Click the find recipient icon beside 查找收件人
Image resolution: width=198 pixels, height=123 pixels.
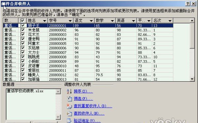69,114
